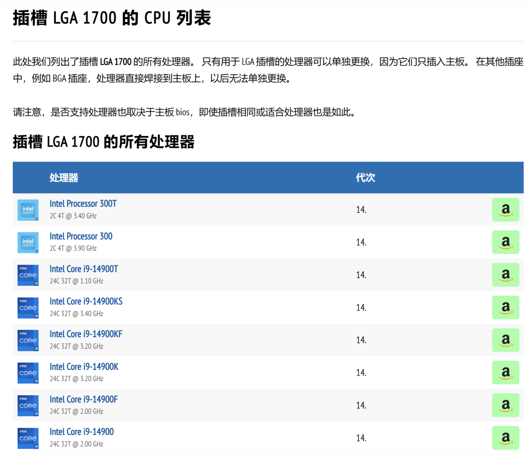This screenshot has width=529, height=455.
Task: Open Amazon link for Intel Processor 300
Action: click(x=505, y=242)
